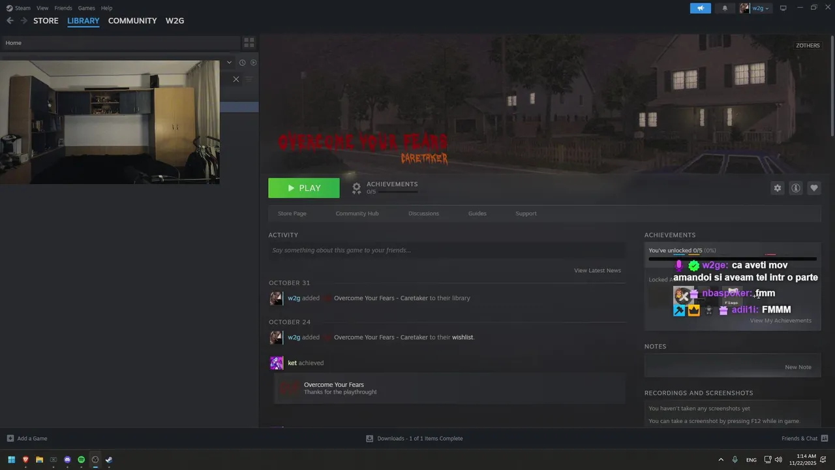Open library advanced filters icon

tap(249, 79)
